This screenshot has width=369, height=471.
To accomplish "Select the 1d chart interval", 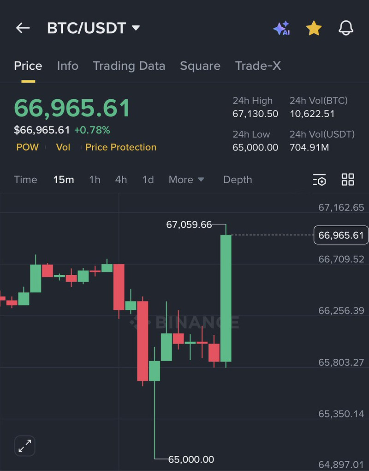I will (x=148, y=180).
